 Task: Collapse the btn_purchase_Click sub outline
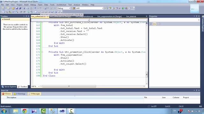tap(42, 22)
